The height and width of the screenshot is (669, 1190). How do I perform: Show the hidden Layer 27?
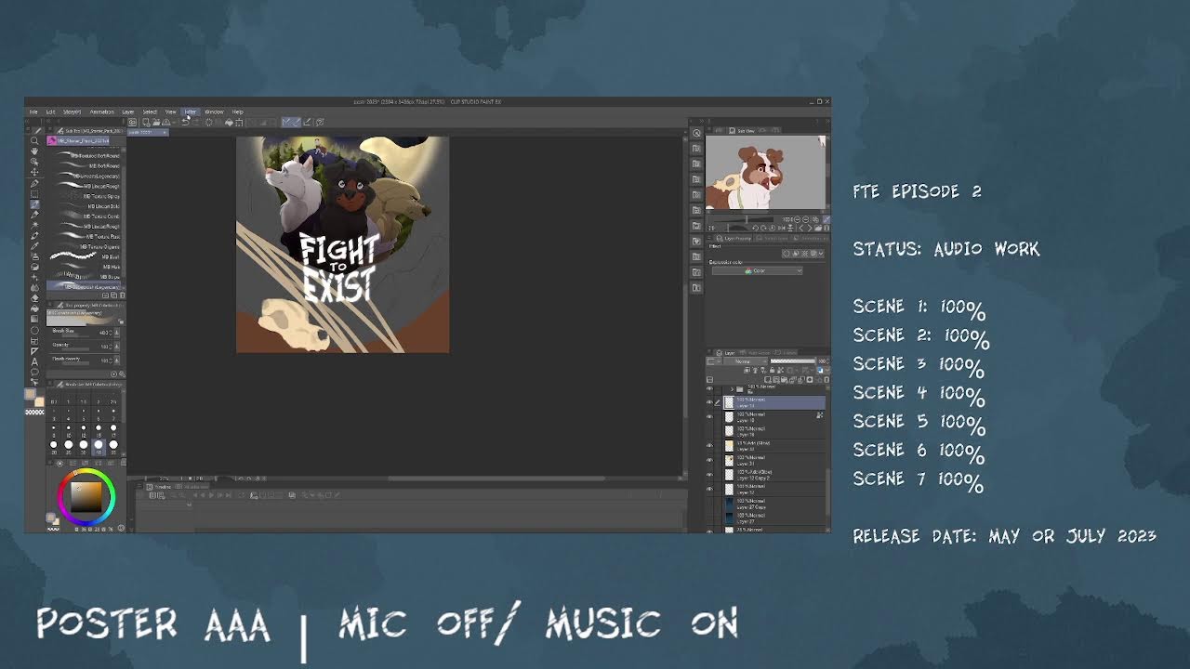709,518
